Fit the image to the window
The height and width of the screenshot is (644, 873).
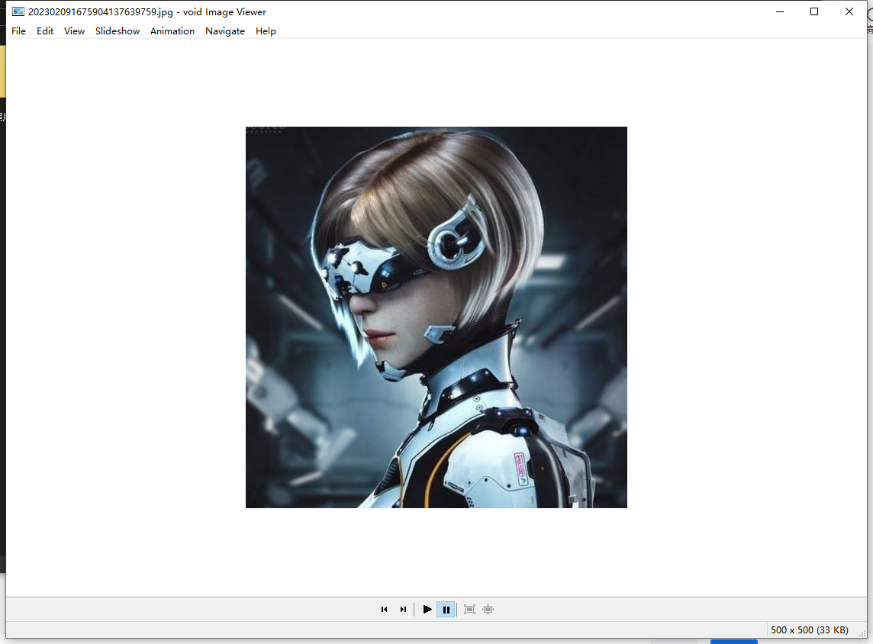coord(469,609)
